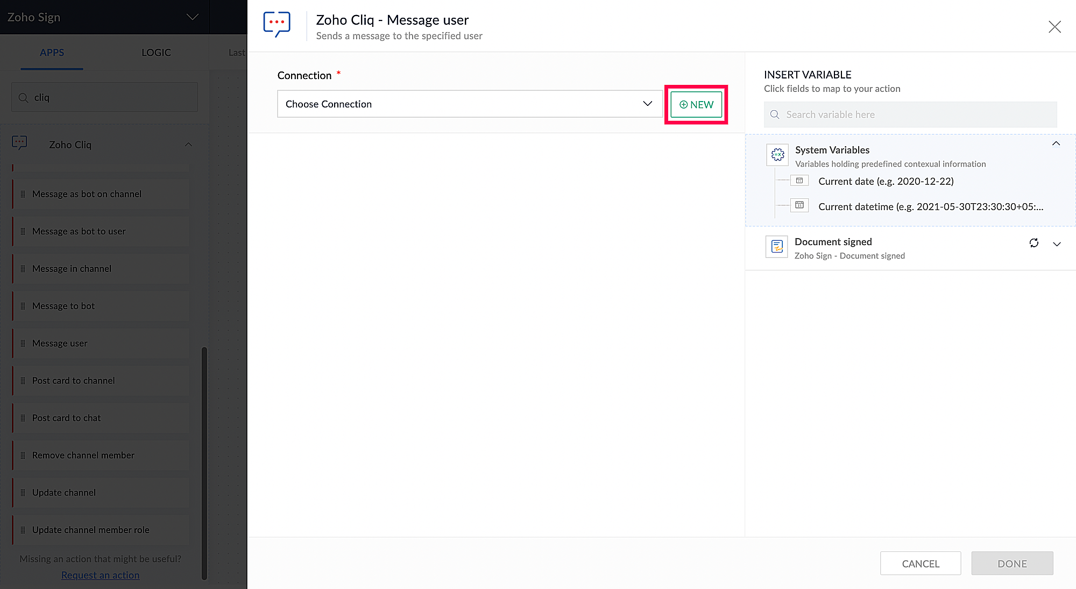The height and width of the screenshot is (589, 1076).
Task: Collapse the System Variables section
Action: (1056, 143)
